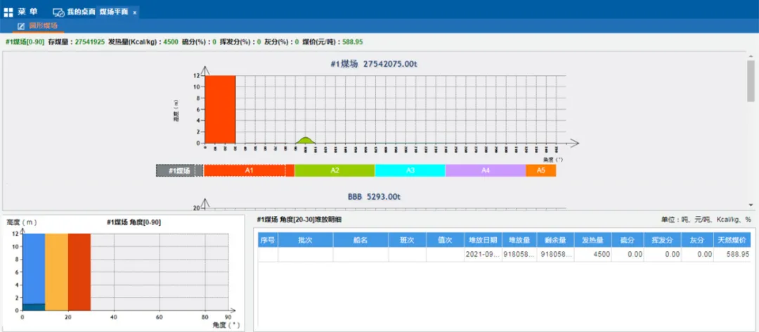Close the 煤场平面 tab
The width and height of the screenshot is (759, 332).
coord(135,13)
